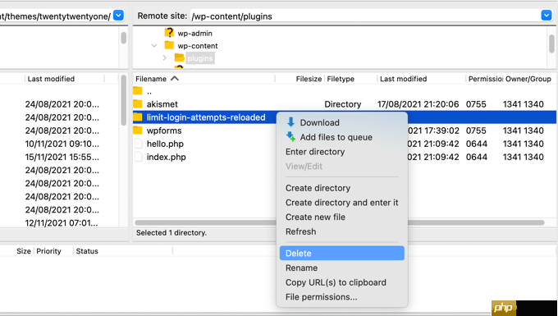558x316 pixels.
Task: Select the akismet folder row
Action: (345, 104)
